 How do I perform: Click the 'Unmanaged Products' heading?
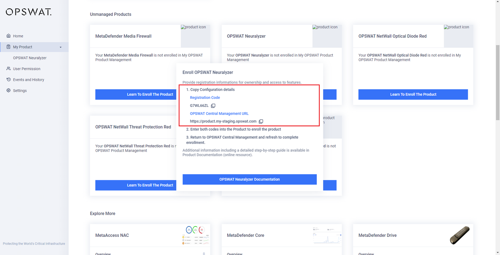point(111,14)
